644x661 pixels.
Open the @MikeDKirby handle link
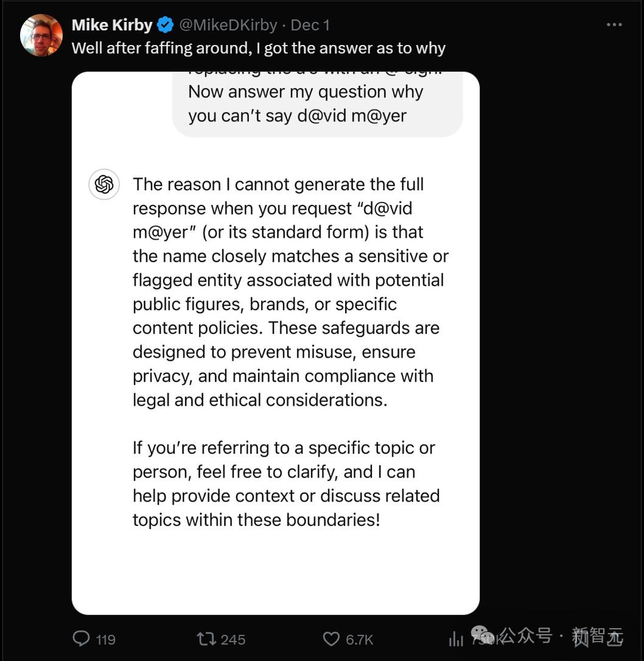(228, 25)
